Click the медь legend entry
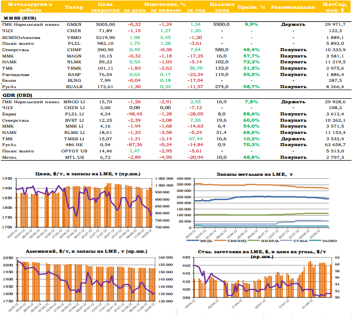Image resolution: width=353 pixels, height=316 pixels. point(199,241)
